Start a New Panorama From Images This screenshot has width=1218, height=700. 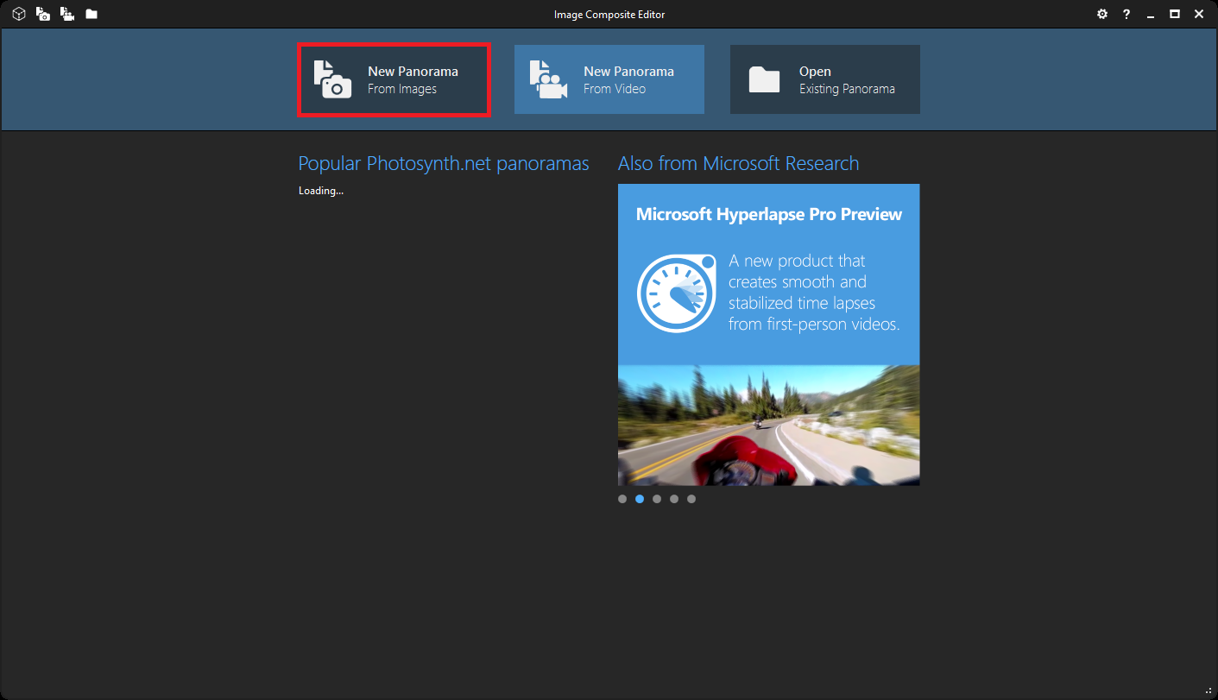click(394, 79)
